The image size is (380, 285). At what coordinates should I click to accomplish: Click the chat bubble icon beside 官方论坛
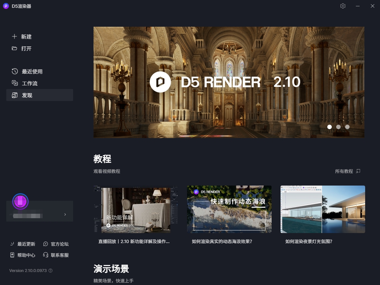[x=46, y=244]
